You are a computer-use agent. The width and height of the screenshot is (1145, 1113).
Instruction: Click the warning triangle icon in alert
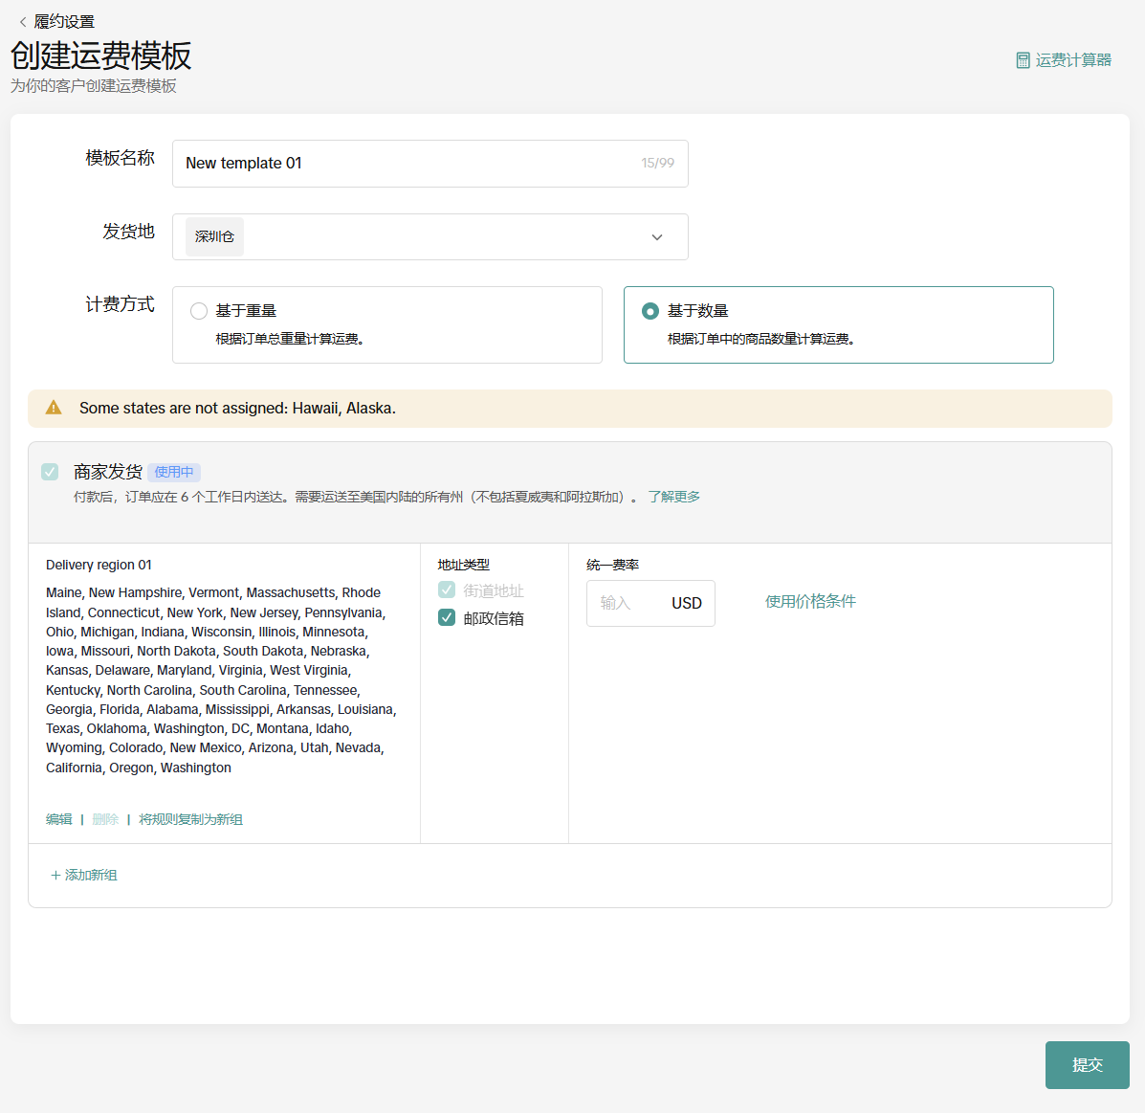point(54,408)
